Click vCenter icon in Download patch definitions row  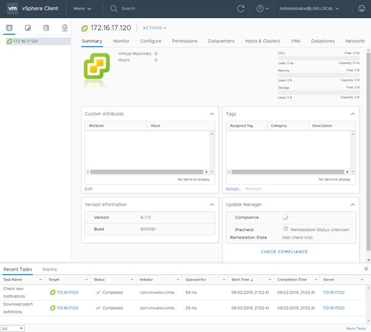point(52,308)
